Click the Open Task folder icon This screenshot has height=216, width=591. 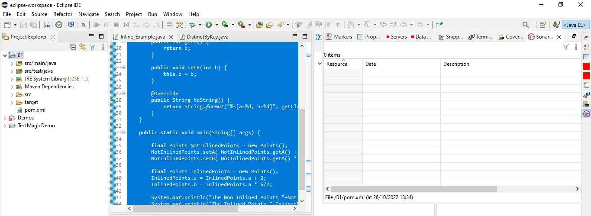[x=269, y=25]
